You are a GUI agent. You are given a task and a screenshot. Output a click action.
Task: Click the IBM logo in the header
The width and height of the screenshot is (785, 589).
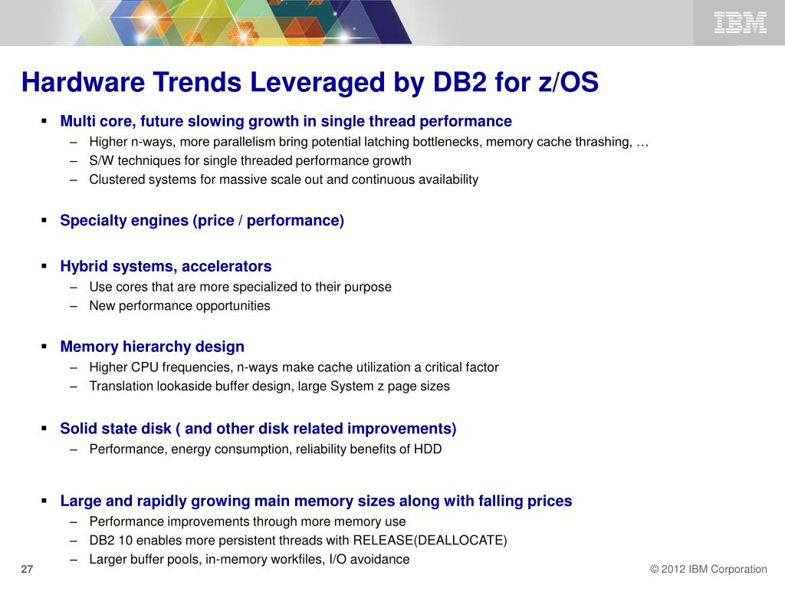click(x=740, y=23)
